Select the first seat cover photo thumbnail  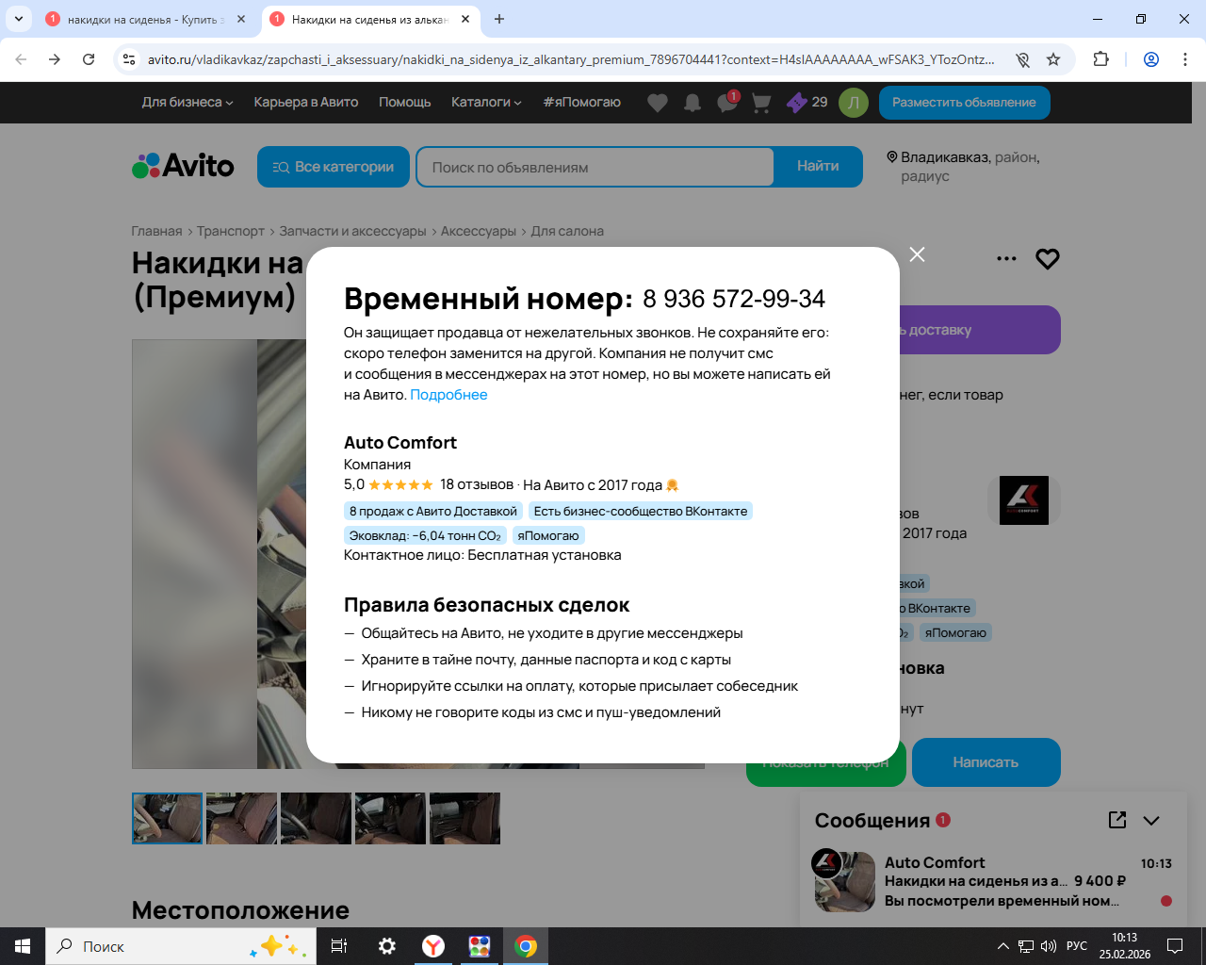tap(167, 818)
